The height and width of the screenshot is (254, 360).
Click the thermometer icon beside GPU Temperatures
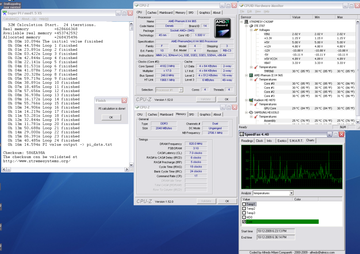coord(256,104)
